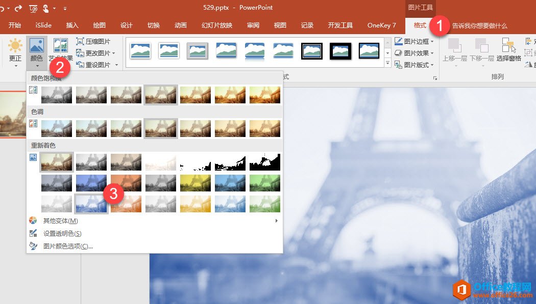Switch to the 动画 (Animations) tab
Image resolution: width=536 pixels, height=304 pixels.
pos(180,25)
